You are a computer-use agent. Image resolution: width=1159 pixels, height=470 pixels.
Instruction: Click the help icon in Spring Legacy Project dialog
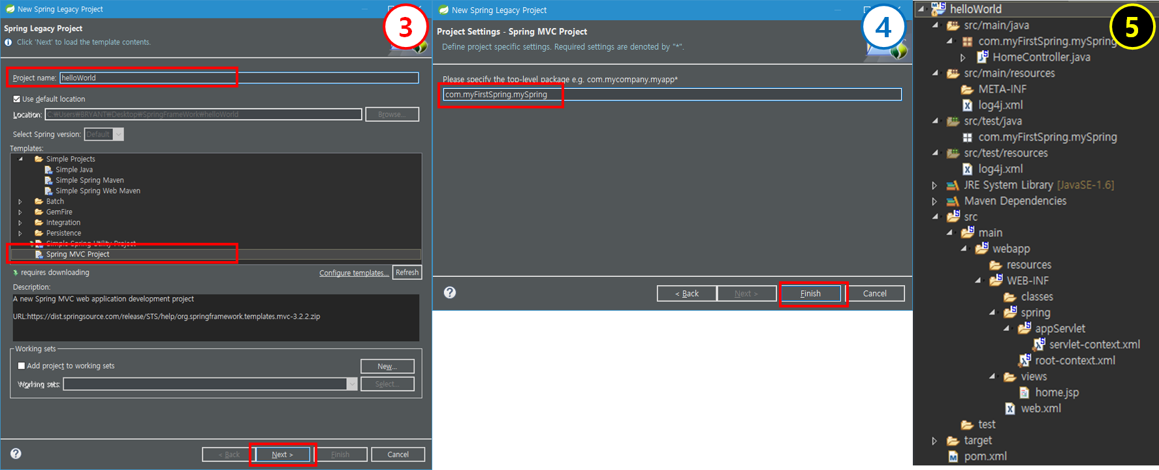click(x=16, y=454)
